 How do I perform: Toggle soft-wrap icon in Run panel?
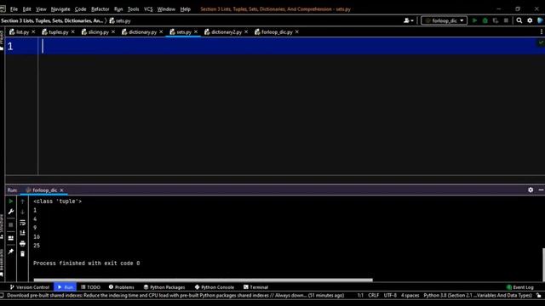click(x=23, y=223)
